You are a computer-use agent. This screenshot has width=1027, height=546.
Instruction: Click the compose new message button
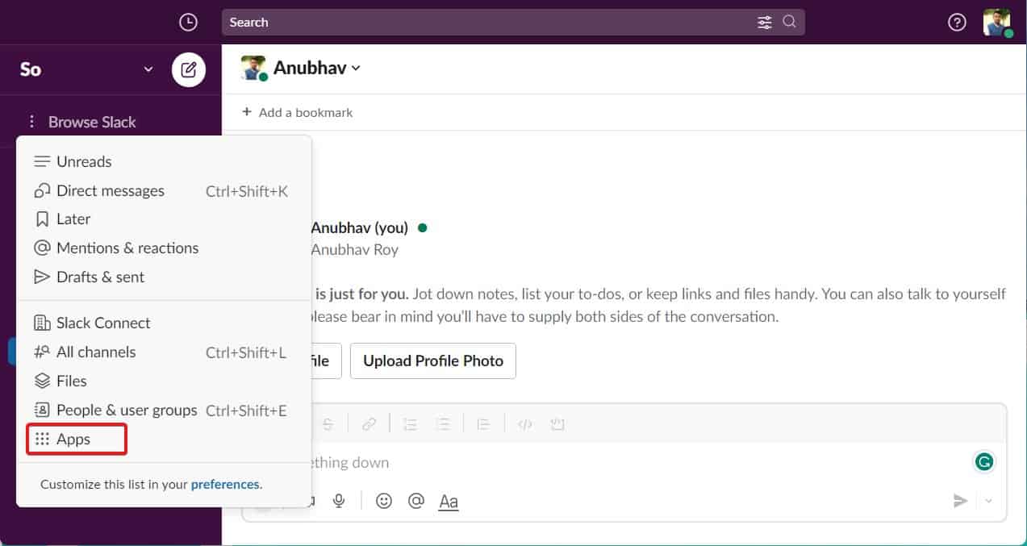(189, 69)
